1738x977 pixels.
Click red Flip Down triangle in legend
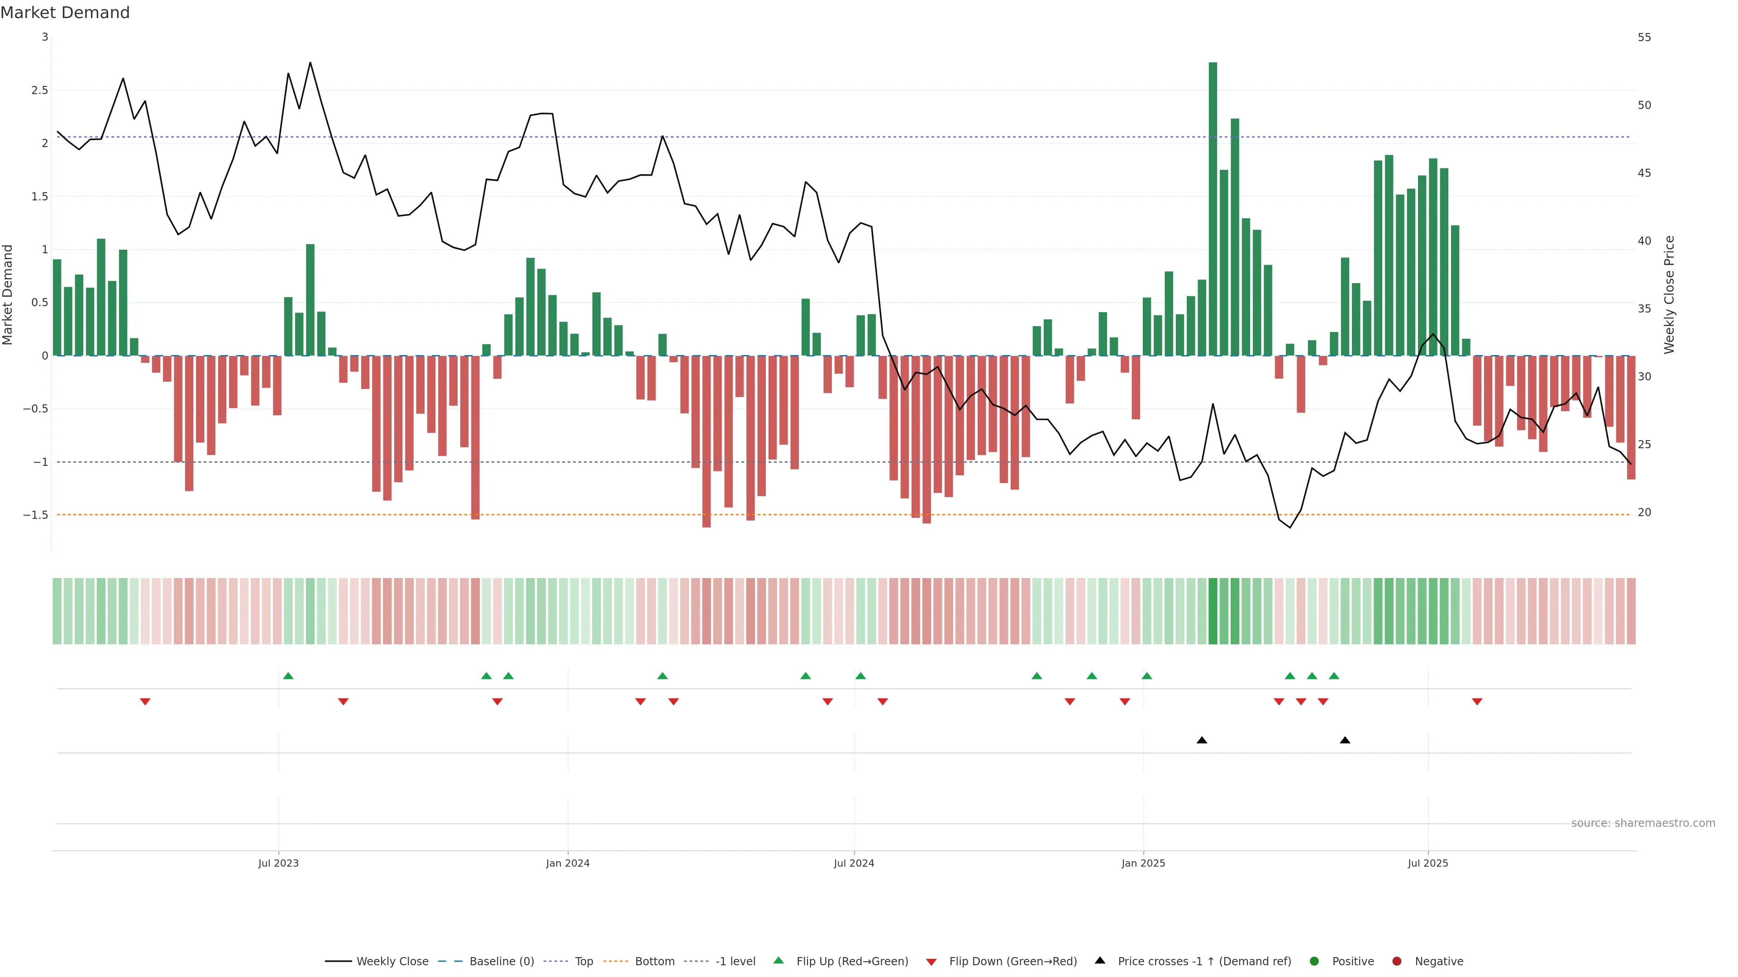[x=931, y=962]
